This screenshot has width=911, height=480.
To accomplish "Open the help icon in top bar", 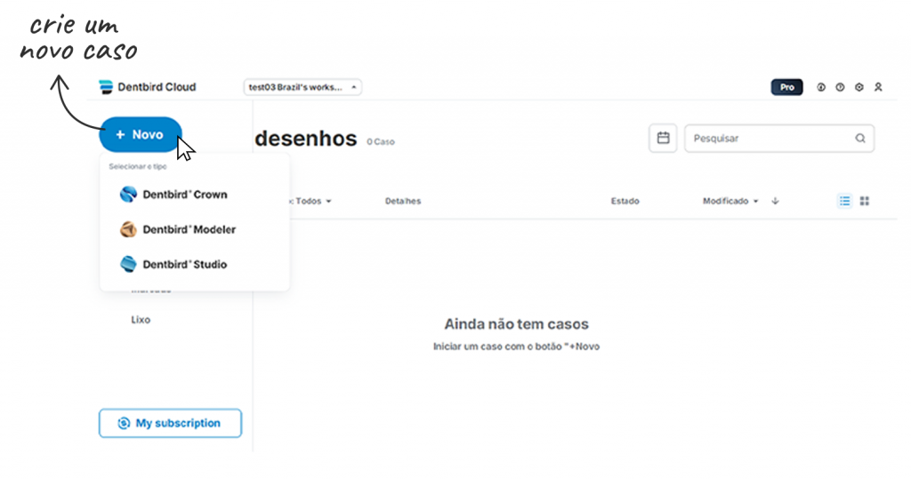I will click(x=840, y=87).
